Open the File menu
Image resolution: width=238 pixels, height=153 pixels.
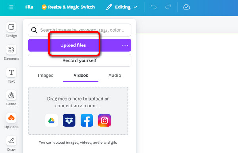click(29, 7)
